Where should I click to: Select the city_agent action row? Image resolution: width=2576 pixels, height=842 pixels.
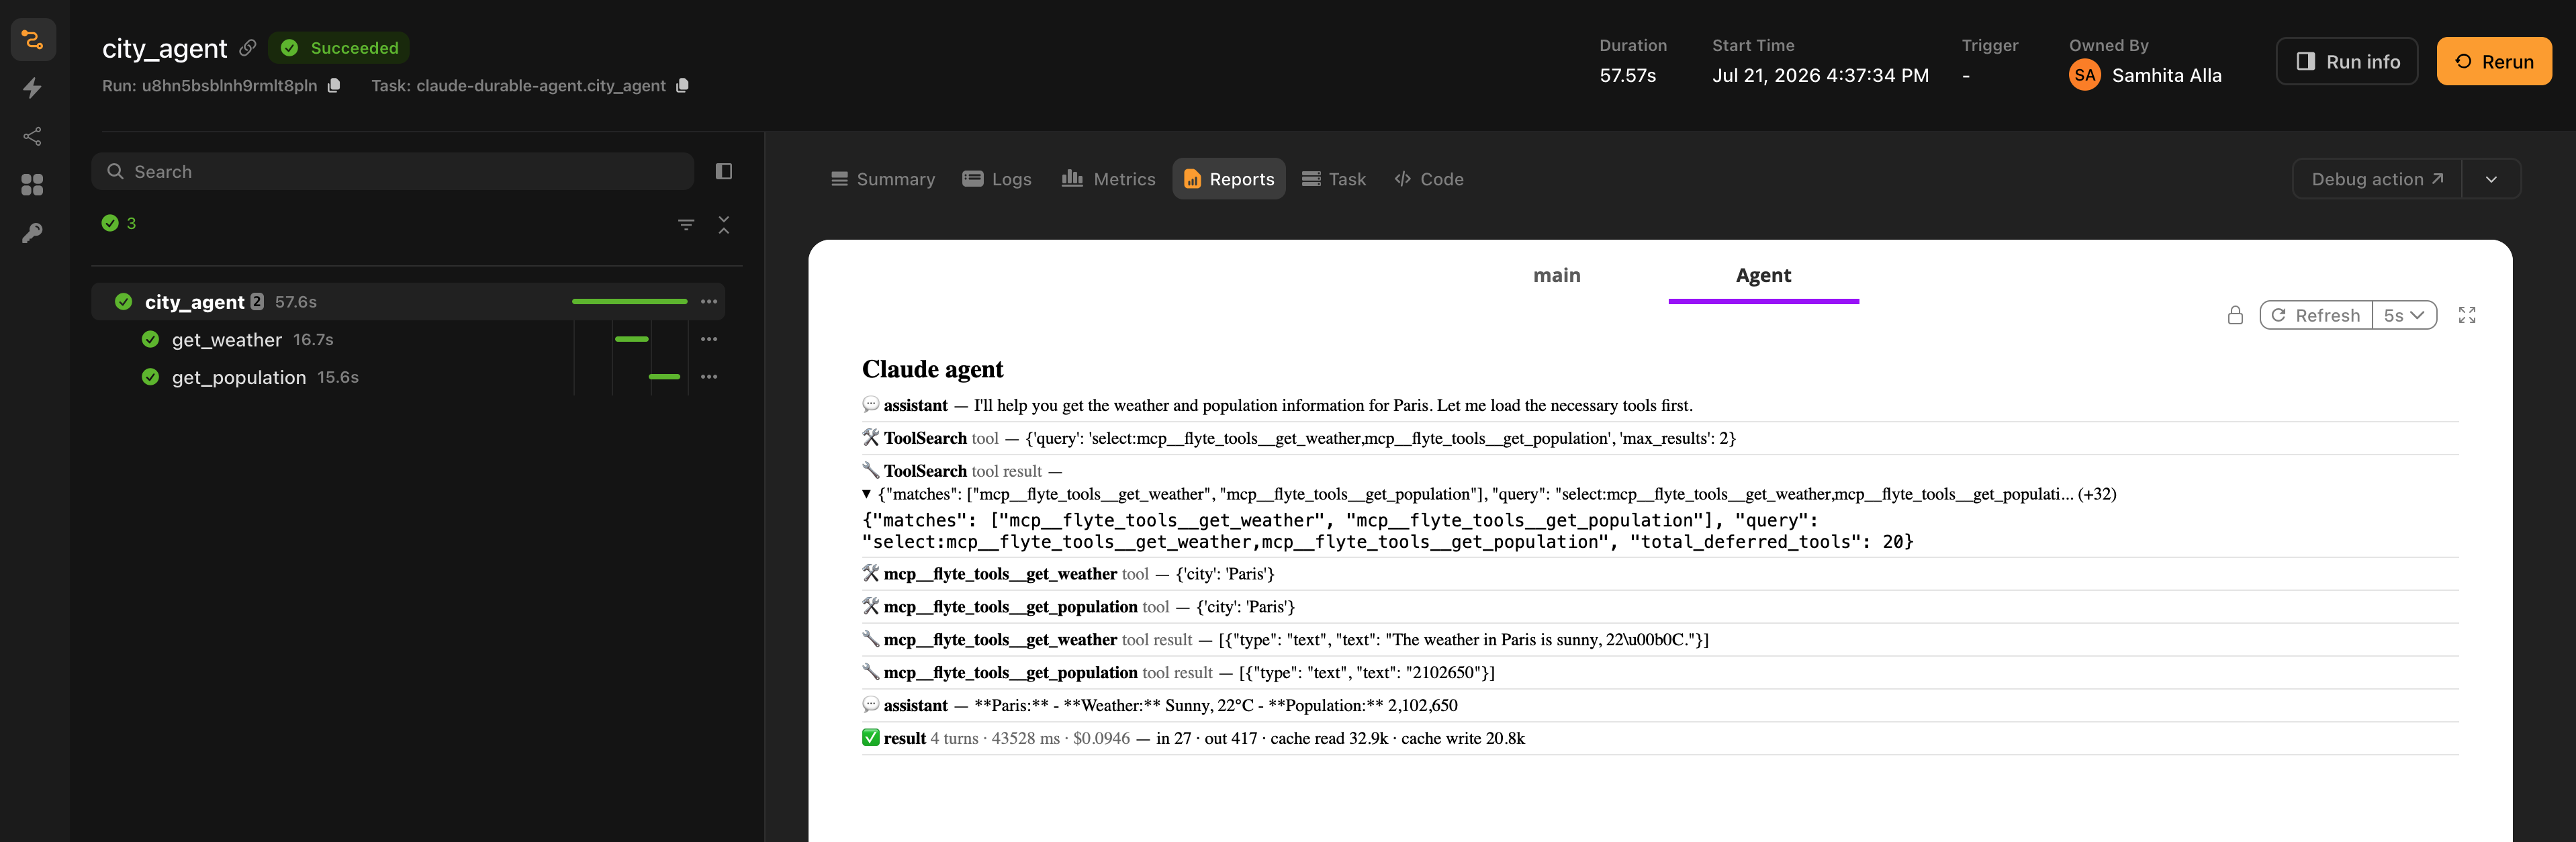point(408,301)
